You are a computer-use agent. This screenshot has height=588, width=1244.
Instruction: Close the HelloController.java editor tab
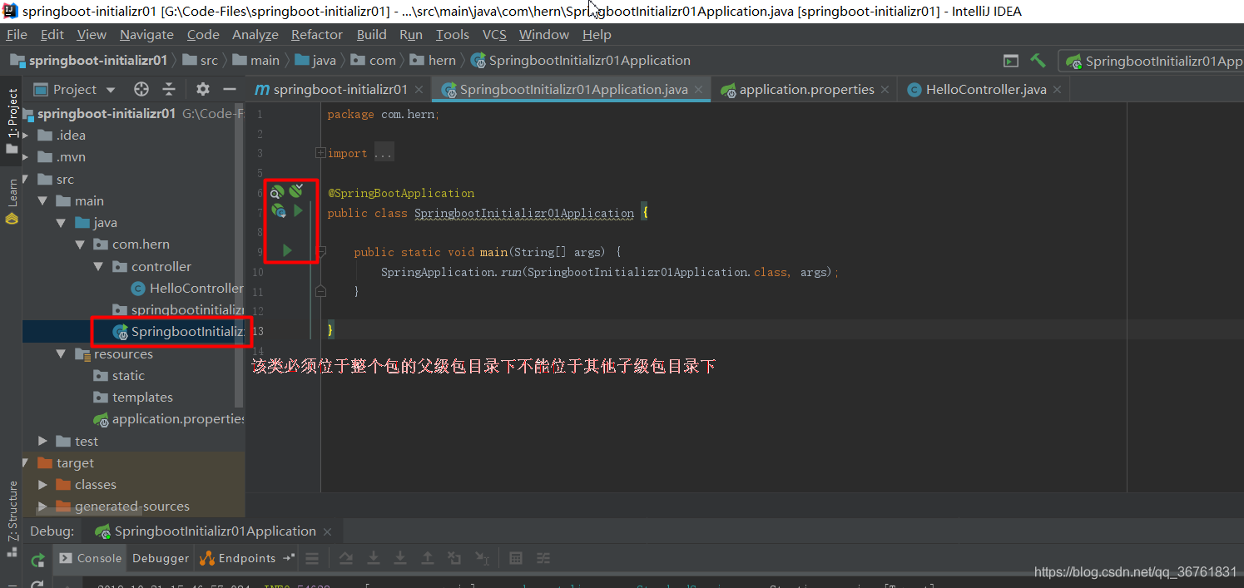click(1058, 90)
